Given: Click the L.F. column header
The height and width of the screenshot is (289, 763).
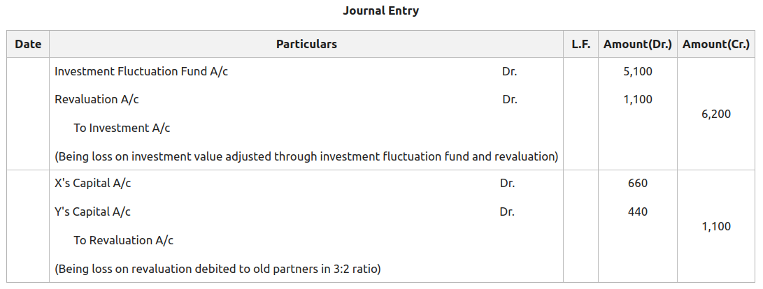Looking at the screenshot, I should 581,44.
